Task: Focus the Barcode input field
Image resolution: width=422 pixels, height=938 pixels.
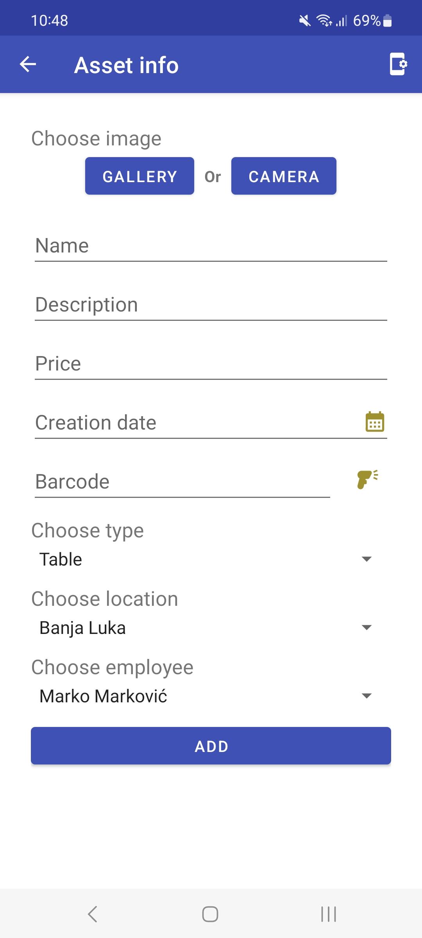Action: [x=182, y=482]
